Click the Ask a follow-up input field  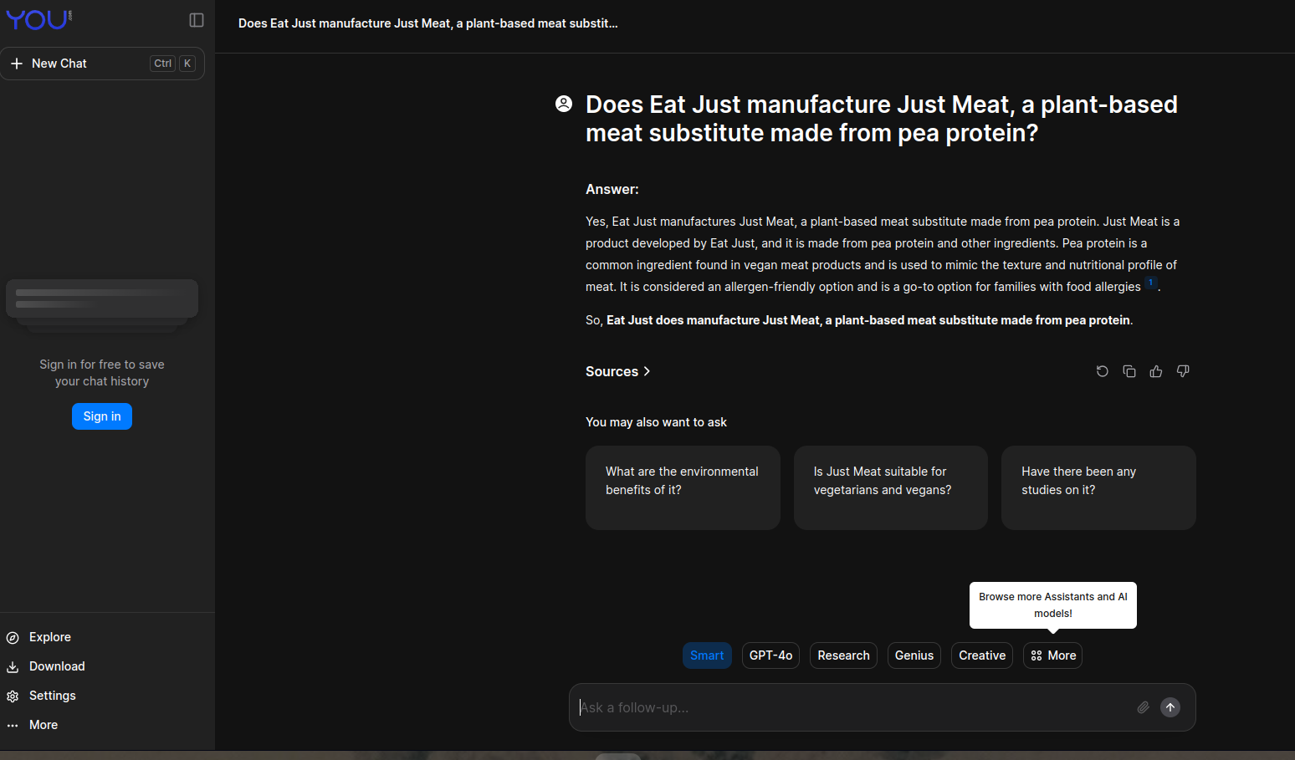[853, 707]
